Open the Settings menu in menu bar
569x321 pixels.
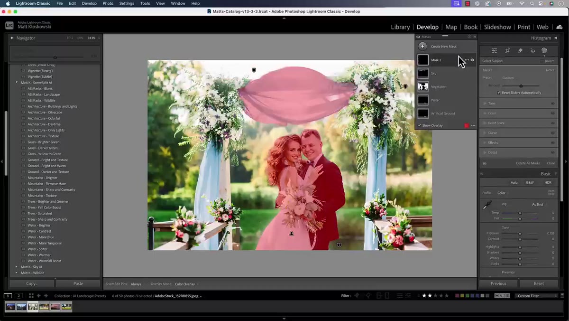pyautogui.click(x=127, y=3)
